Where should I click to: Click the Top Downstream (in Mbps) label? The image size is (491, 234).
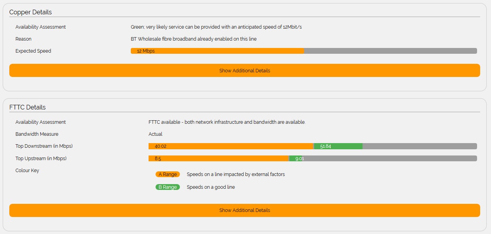point(44,146)
